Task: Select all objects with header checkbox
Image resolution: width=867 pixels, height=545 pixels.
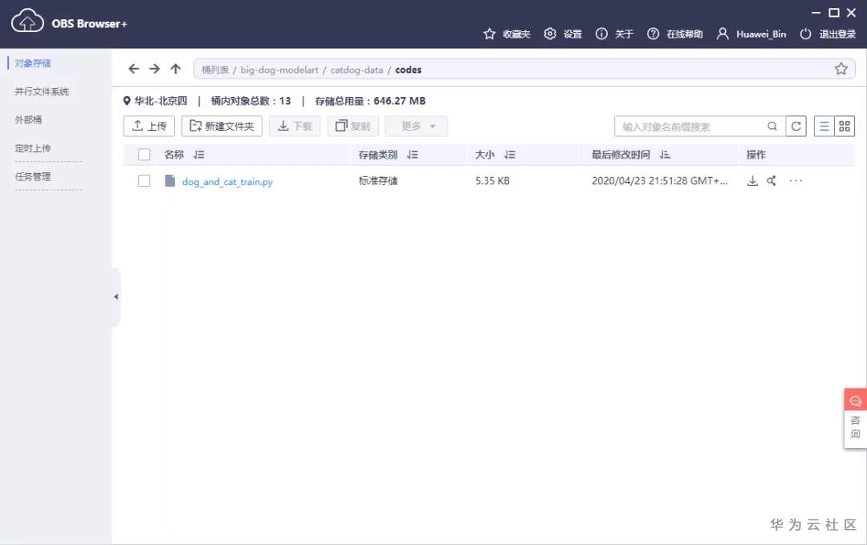Action: 144,155
